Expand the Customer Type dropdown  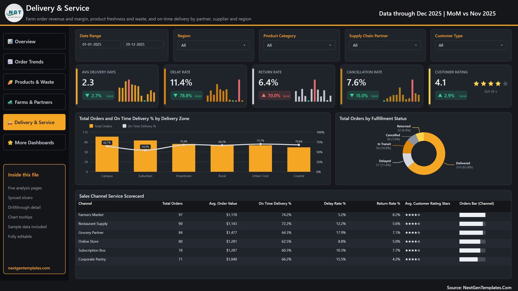tap(471, 45)
